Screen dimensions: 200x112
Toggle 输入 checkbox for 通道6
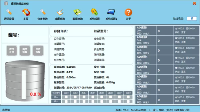pyautogui.click(x=111, y=97)
